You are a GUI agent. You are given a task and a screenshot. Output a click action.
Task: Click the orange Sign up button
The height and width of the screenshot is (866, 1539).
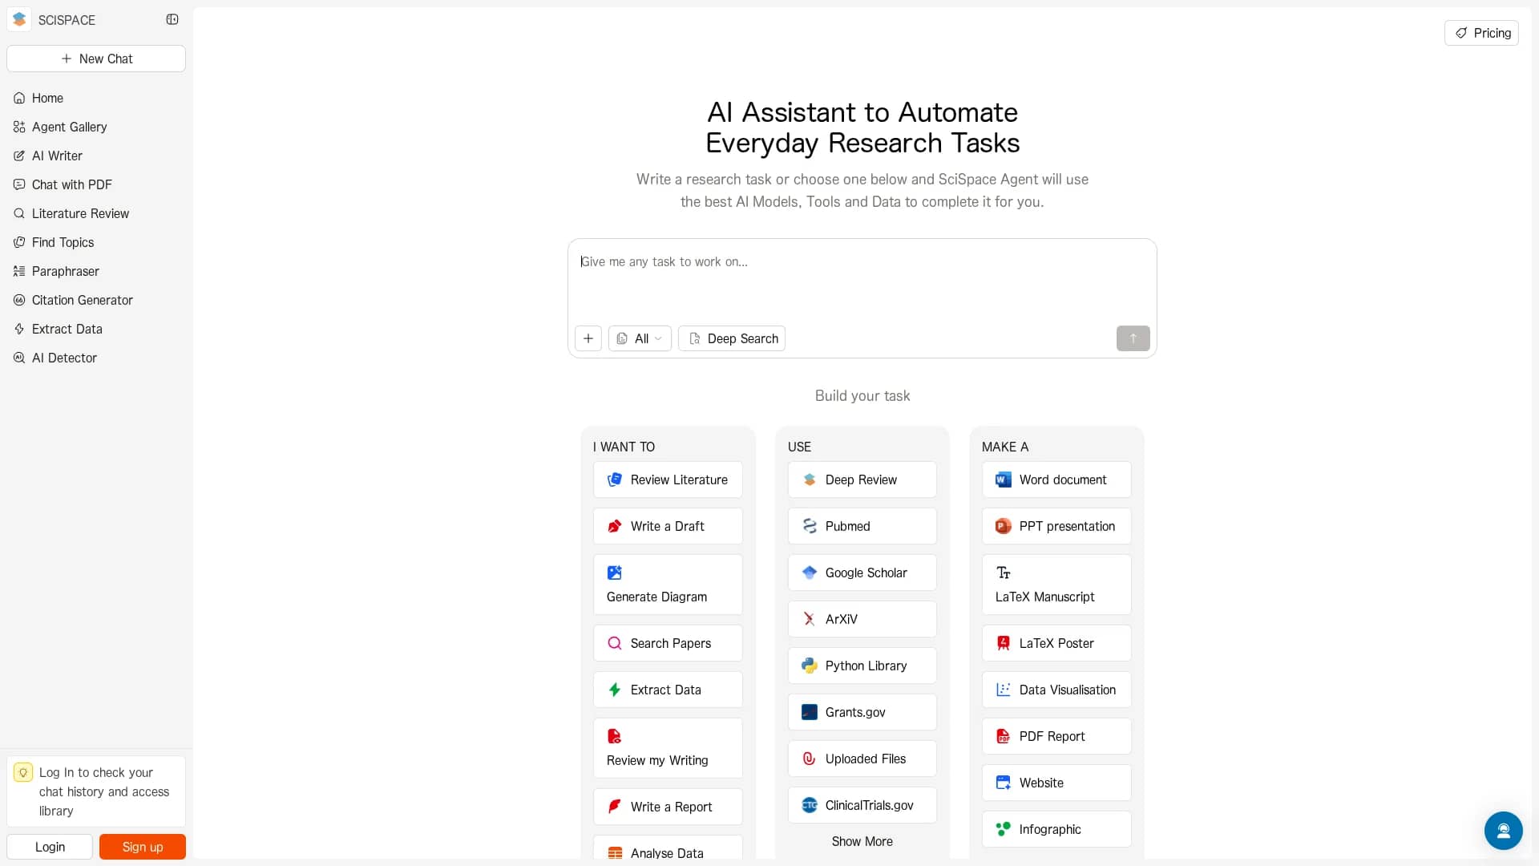143,847
